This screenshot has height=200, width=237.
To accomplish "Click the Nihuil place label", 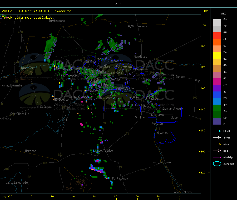I will [x=62, y=120].
